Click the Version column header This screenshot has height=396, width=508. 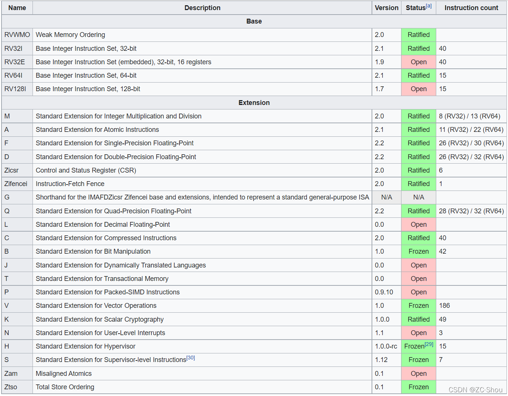point(387,8)
